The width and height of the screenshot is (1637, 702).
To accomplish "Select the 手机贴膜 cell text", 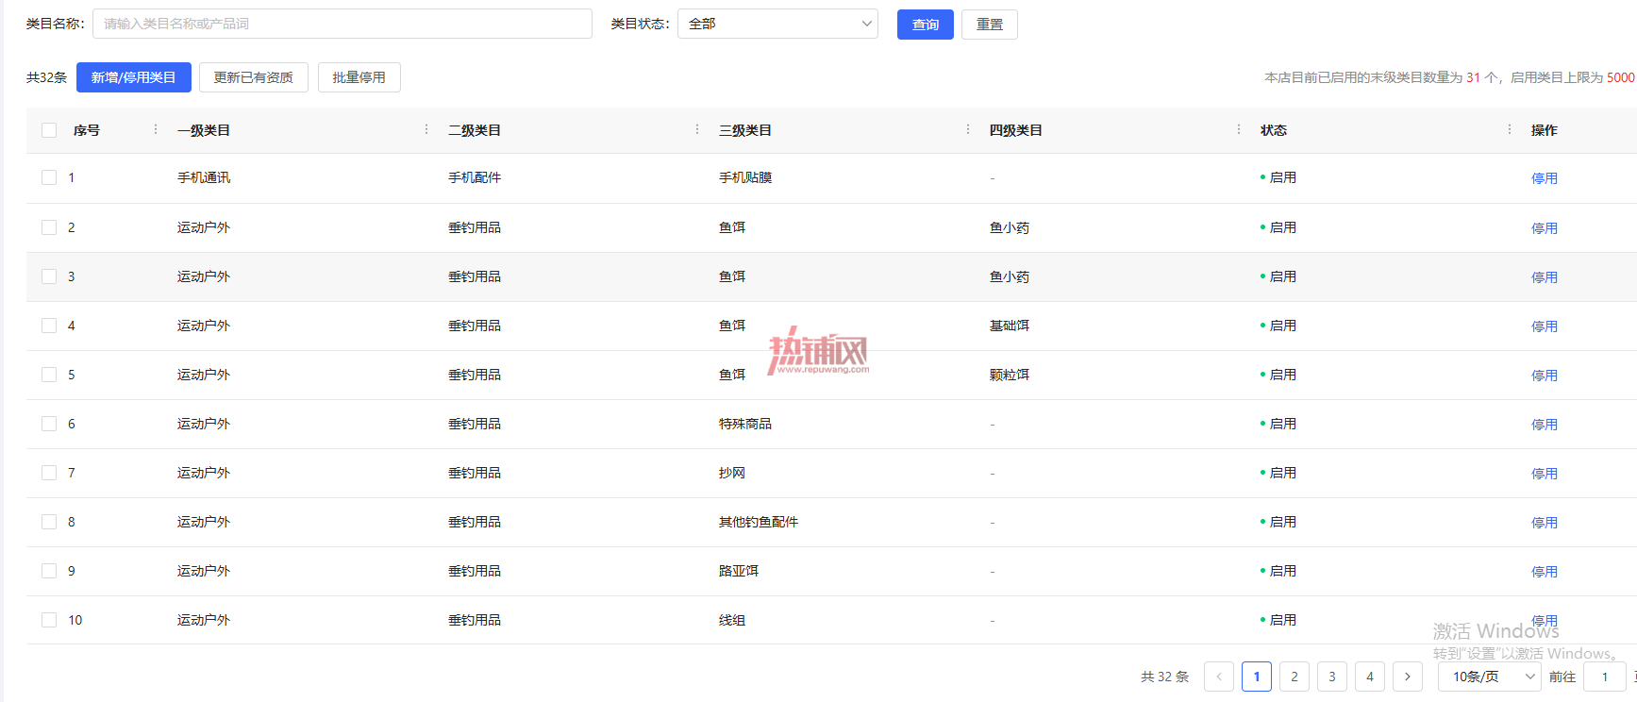I will [x=745, y=177].
